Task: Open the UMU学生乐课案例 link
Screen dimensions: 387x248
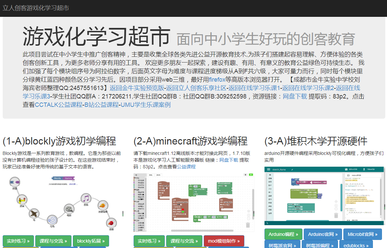Action: point(146,105)
